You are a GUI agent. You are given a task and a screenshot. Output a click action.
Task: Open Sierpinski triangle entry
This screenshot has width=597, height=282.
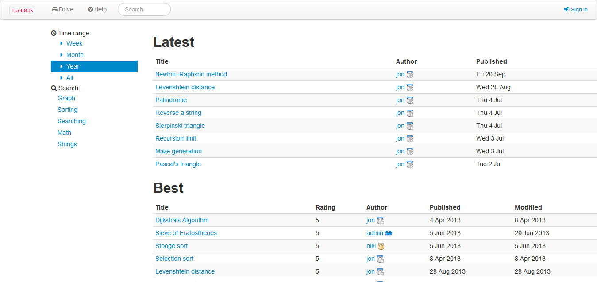(x=180, y=126)
